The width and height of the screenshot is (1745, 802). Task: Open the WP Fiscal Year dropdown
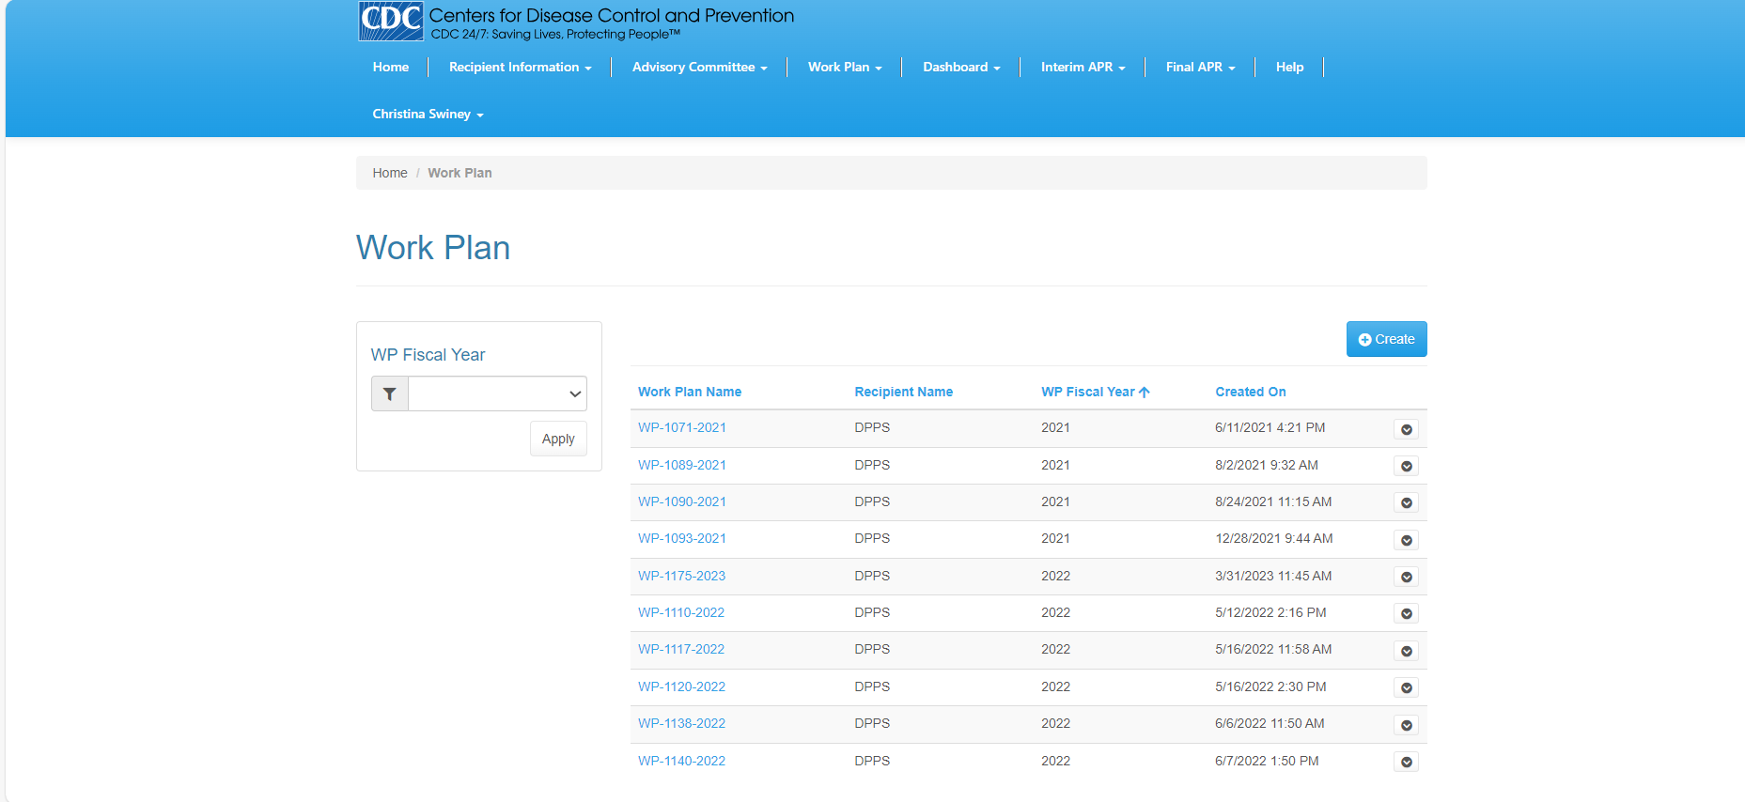[x=497, y=394]
